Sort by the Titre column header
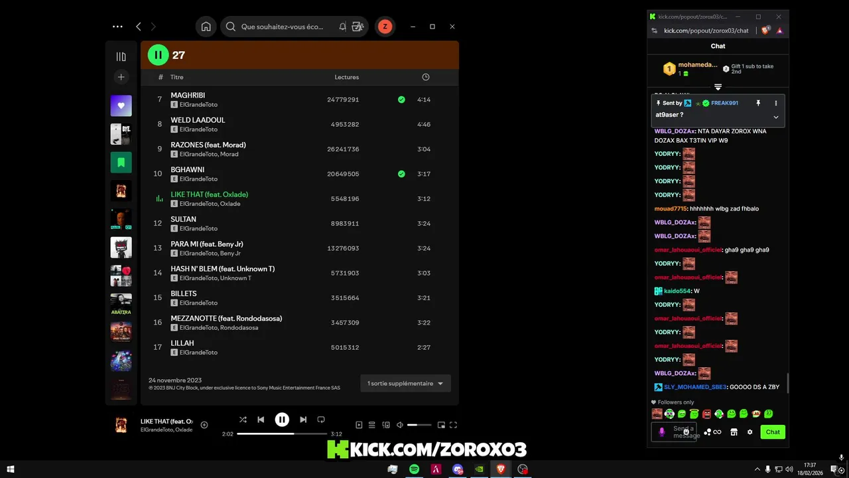Viewport: 849px width, 478px height. (x=177, y=77)
